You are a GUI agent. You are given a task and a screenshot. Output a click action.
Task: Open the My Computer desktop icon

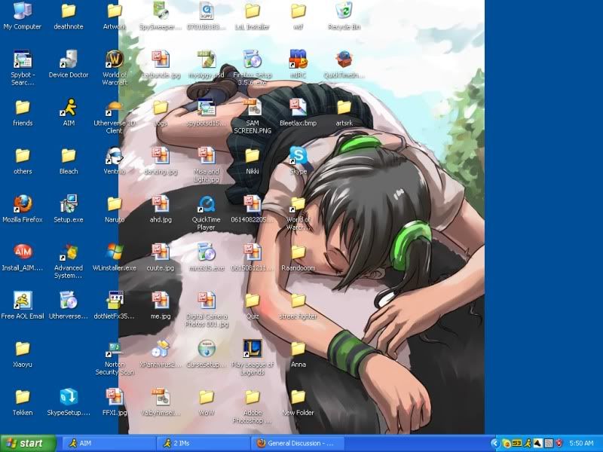[23, 15]
